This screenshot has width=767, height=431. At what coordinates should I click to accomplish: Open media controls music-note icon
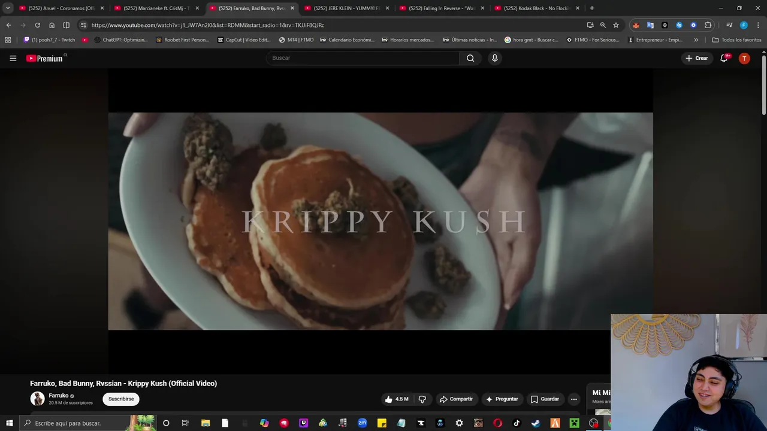[x=729, y=25]
